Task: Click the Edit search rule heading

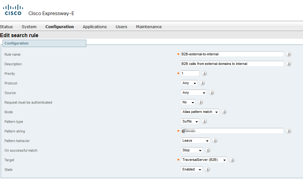Action: click(x=19, y=36)
